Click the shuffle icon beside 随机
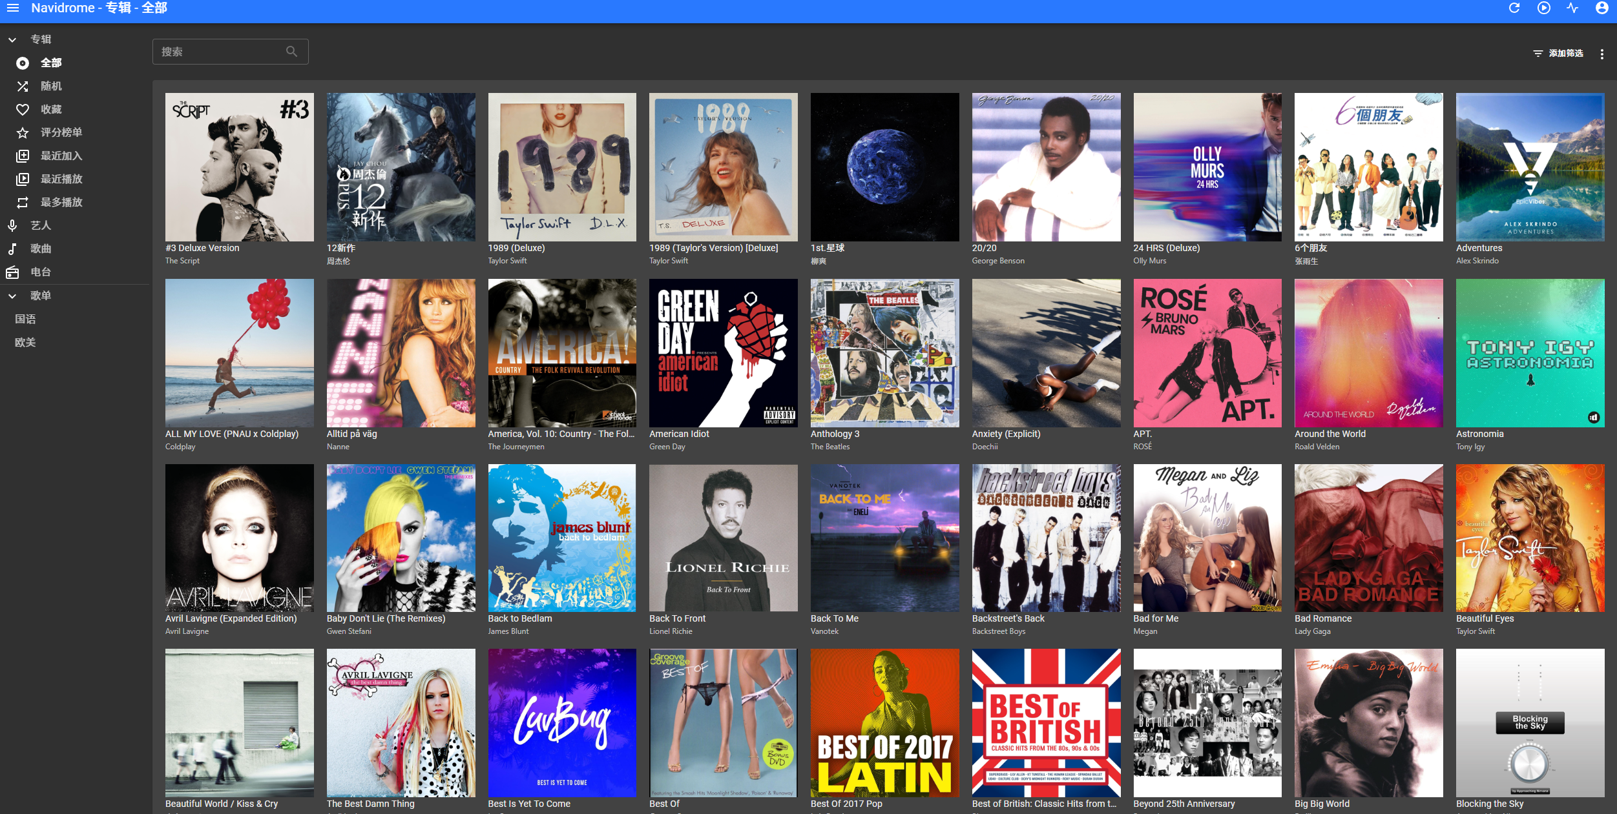 23,86
